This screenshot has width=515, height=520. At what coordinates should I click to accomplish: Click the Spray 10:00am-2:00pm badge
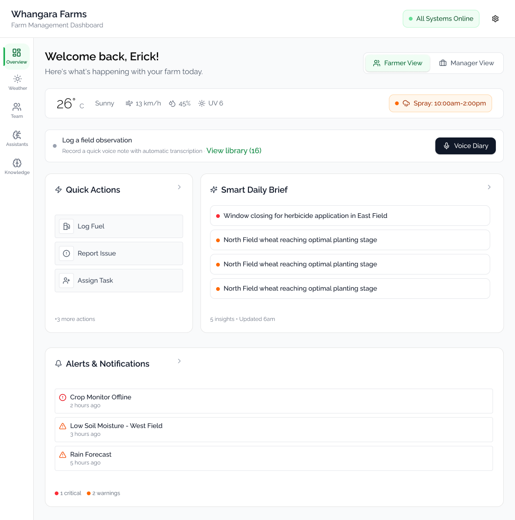click(x=440, y=103)
